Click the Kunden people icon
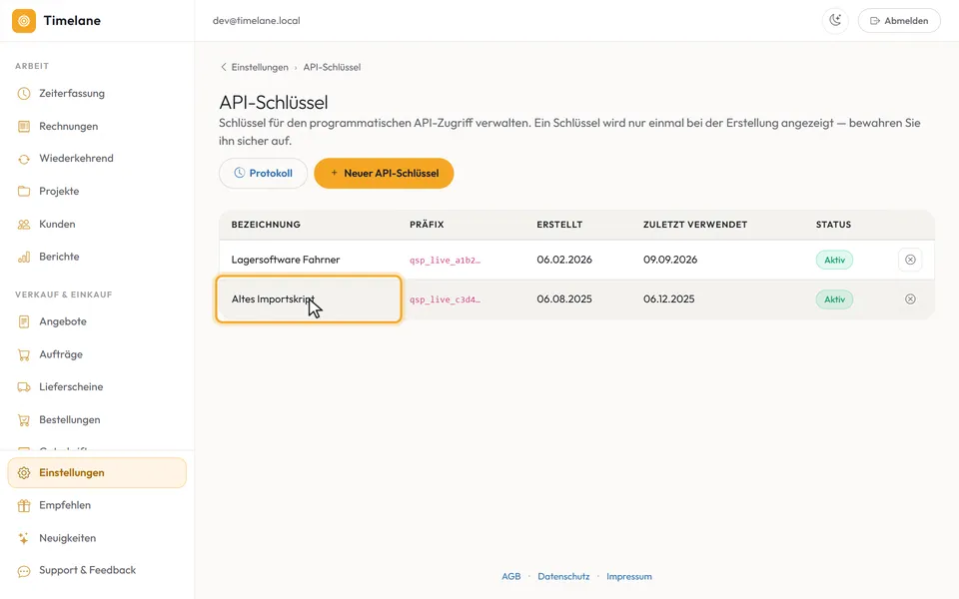This screenshot has height=599, width=959. click(24, 225)
